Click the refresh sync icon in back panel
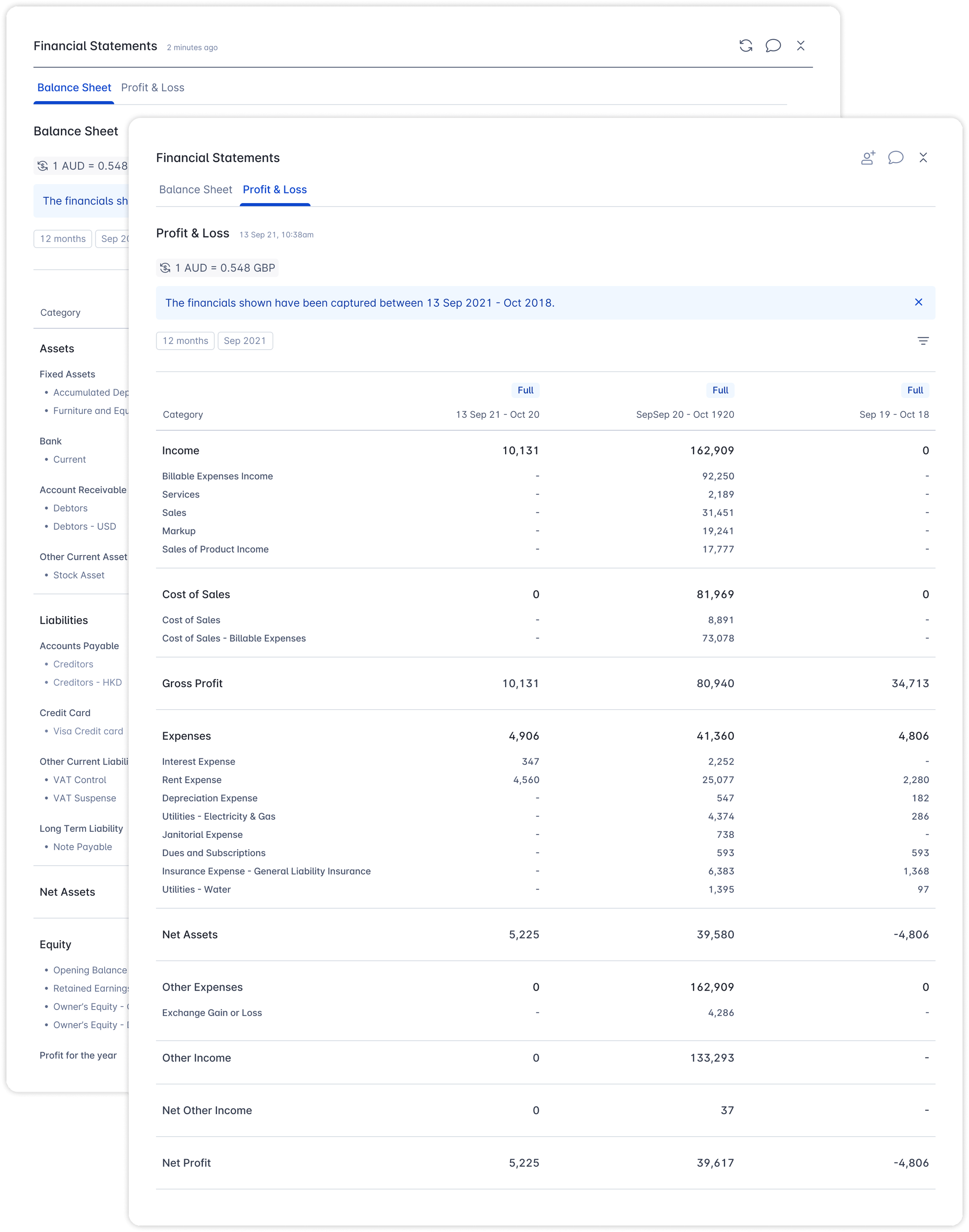969x1232 pixels. 745,46
